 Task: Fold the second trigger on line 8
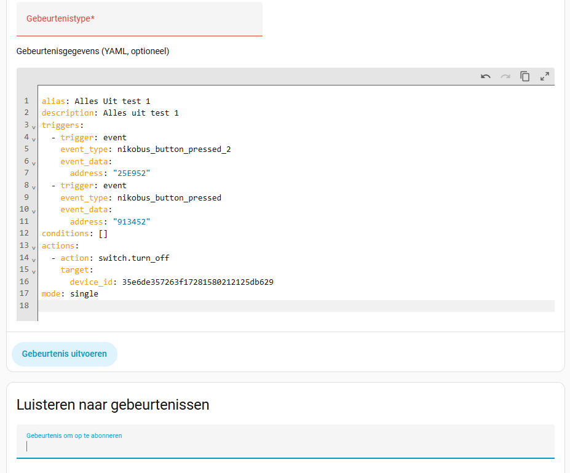tap(34, 186)
